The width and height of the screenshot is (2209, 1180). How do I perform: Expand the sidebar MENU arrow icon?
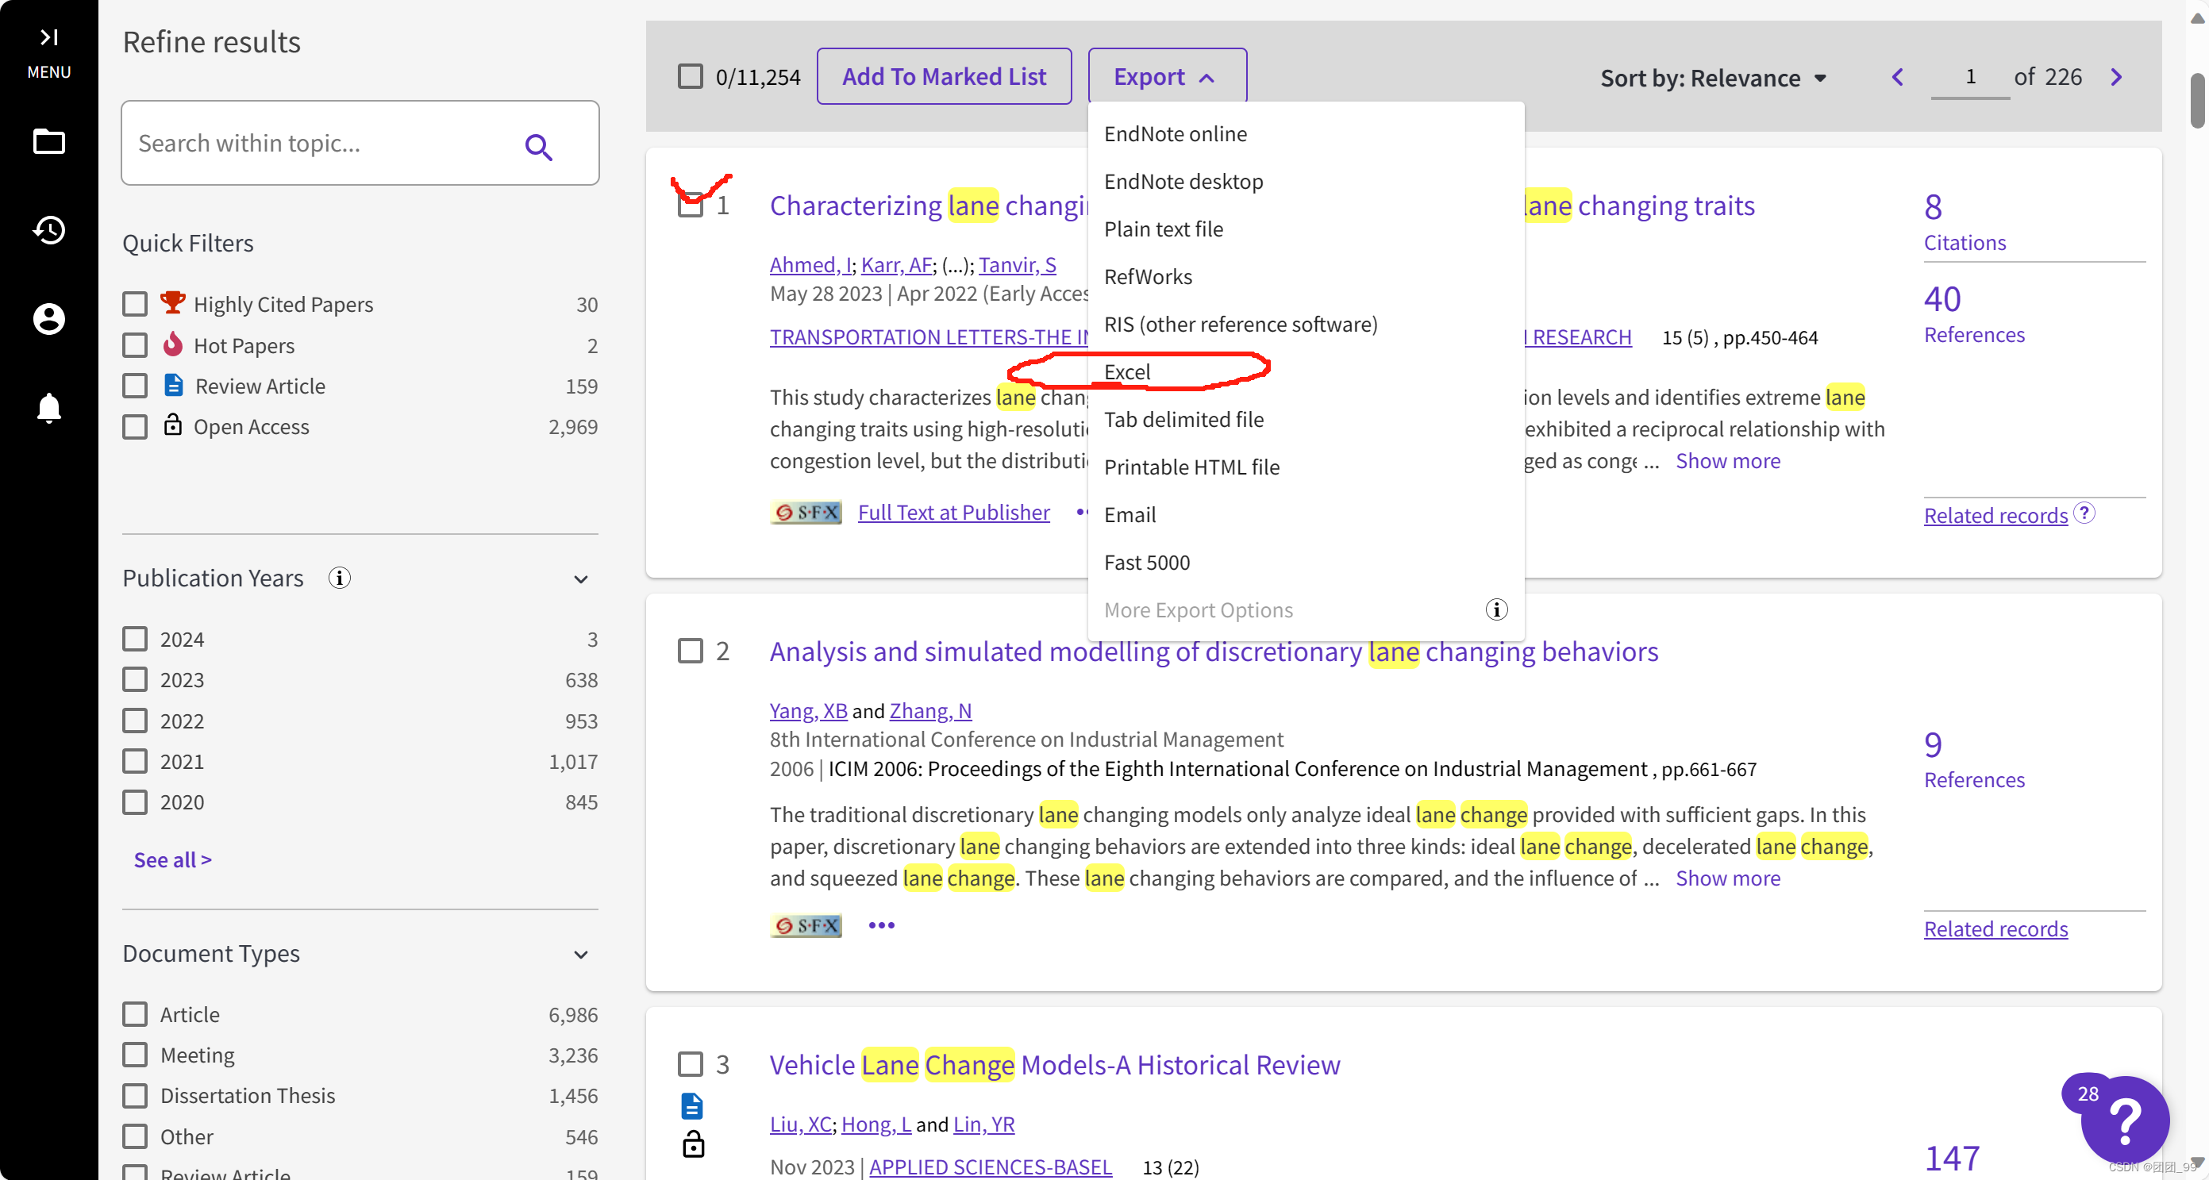click(49, 37)
